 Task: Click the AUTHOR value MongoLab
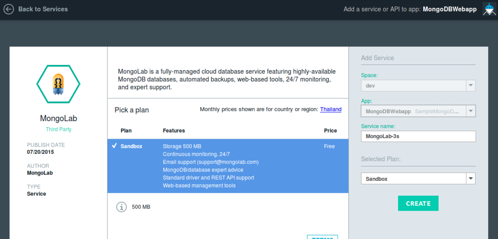click(40, 173)
